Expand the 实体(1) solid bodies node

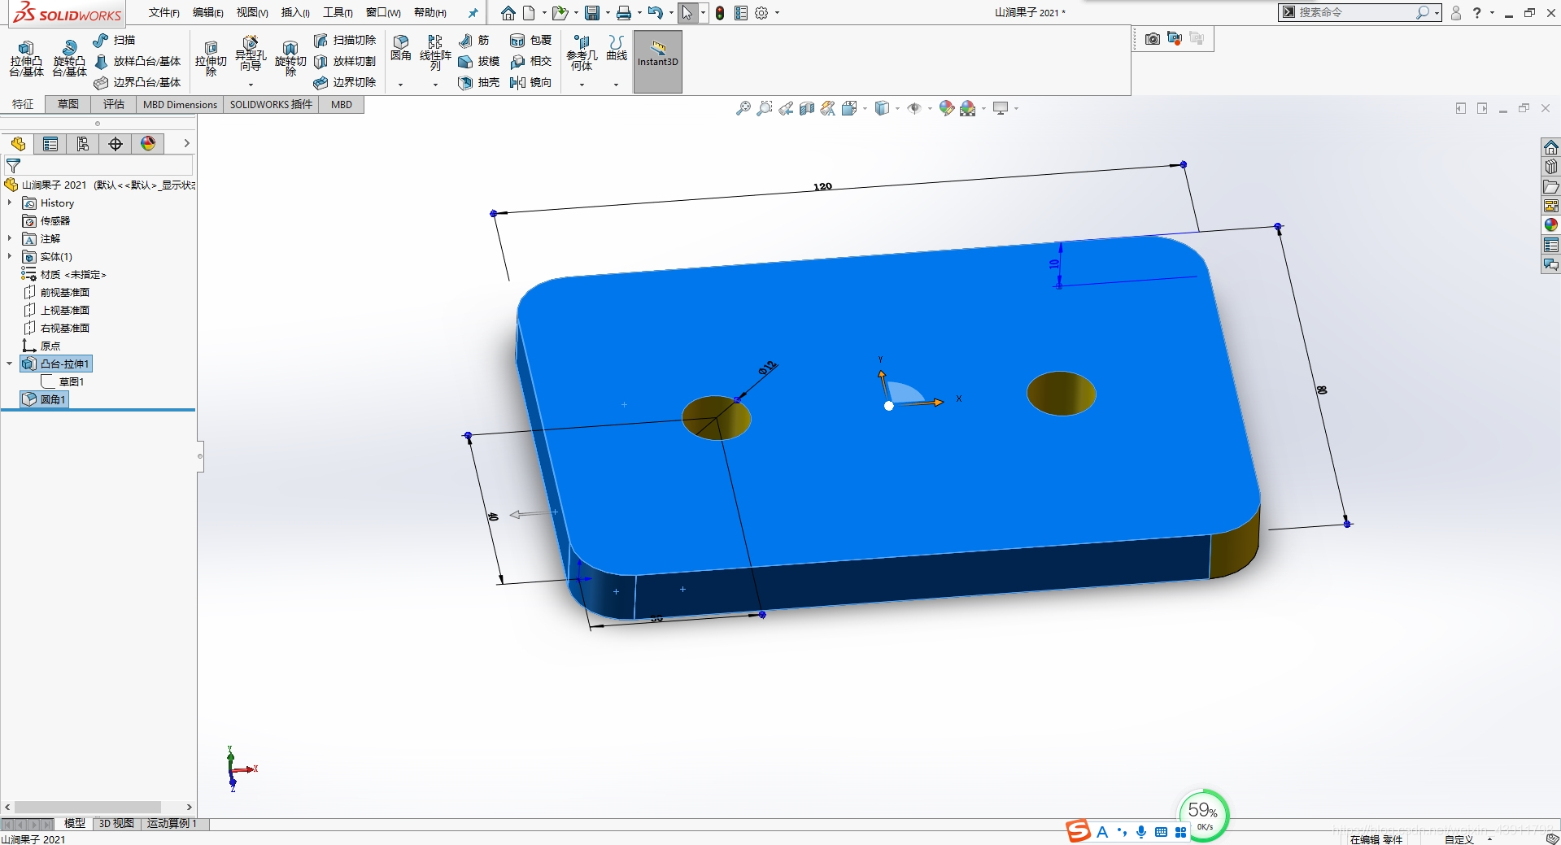coord(10,256)
